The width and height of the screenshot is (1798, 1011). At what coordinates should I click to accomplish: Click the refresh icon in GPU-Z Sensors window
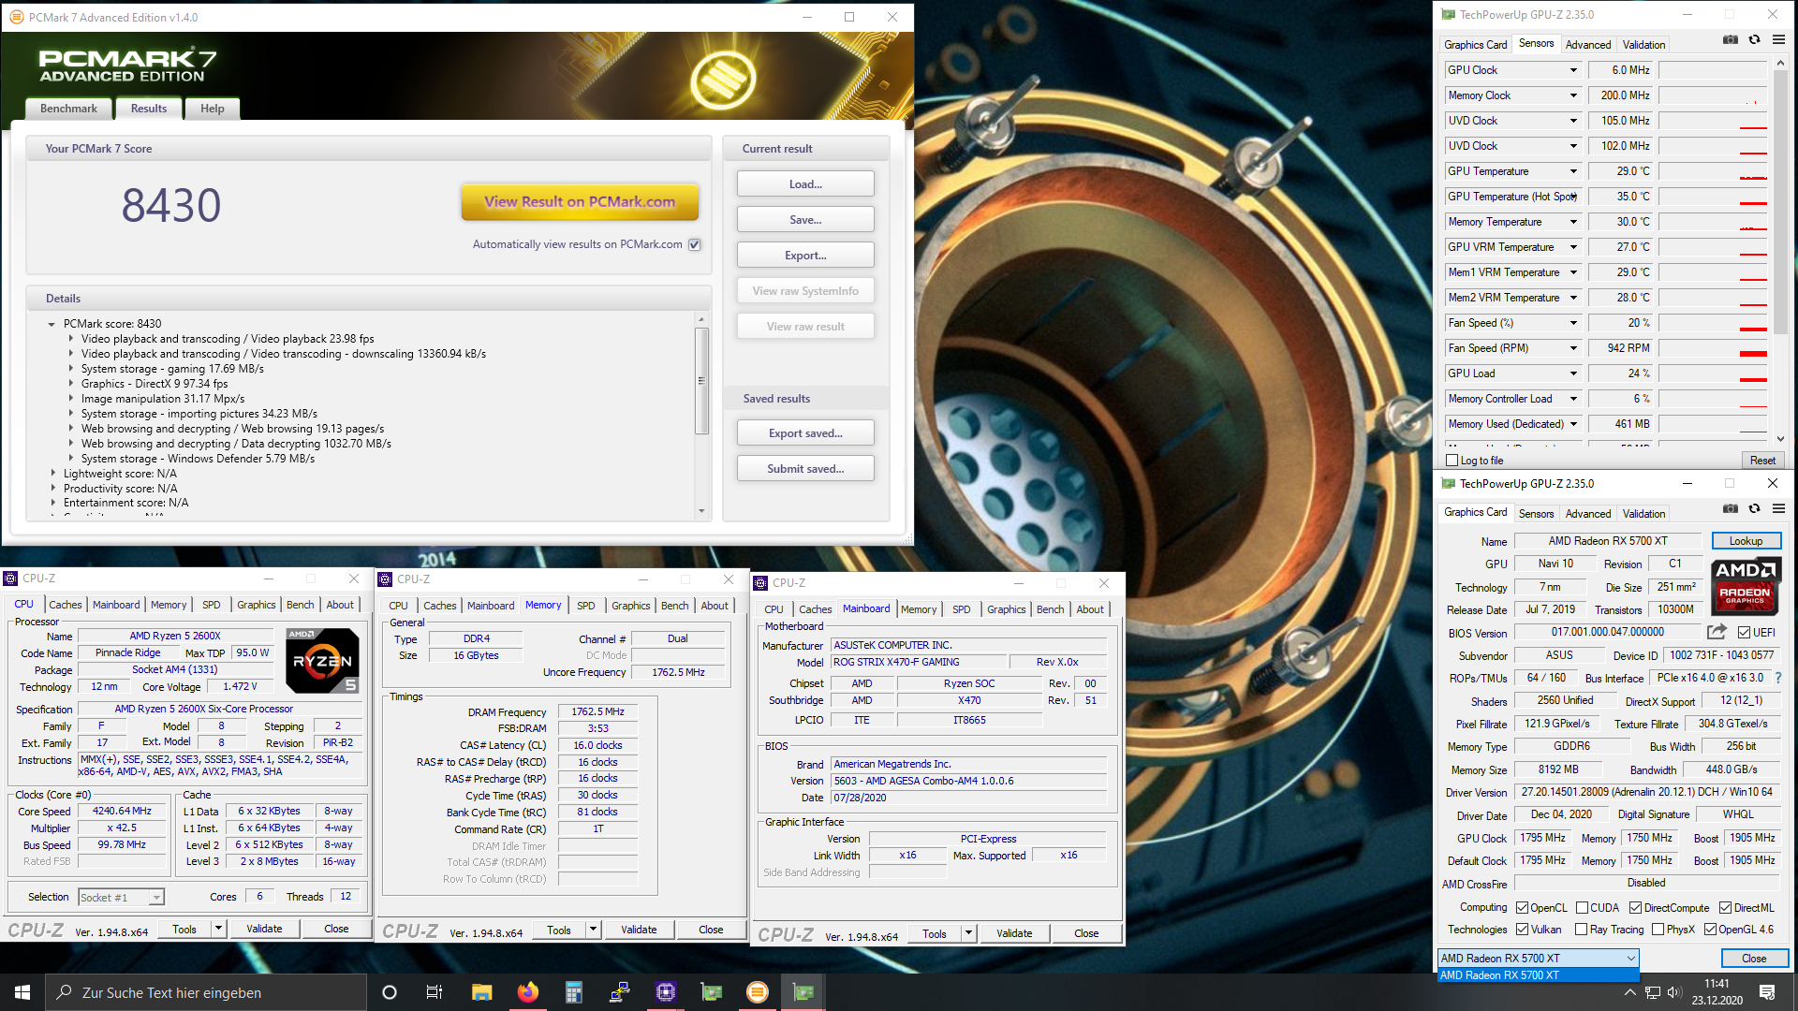tap(1755, 39)
